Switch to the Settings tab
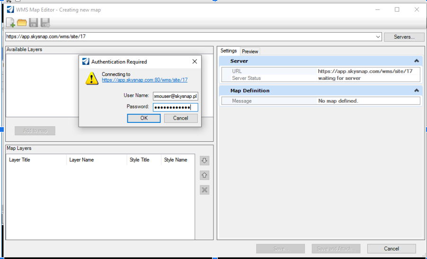Image resolution: width=427 pixels, height=259 pixels. pyautogui.click(x=229, y=51)
